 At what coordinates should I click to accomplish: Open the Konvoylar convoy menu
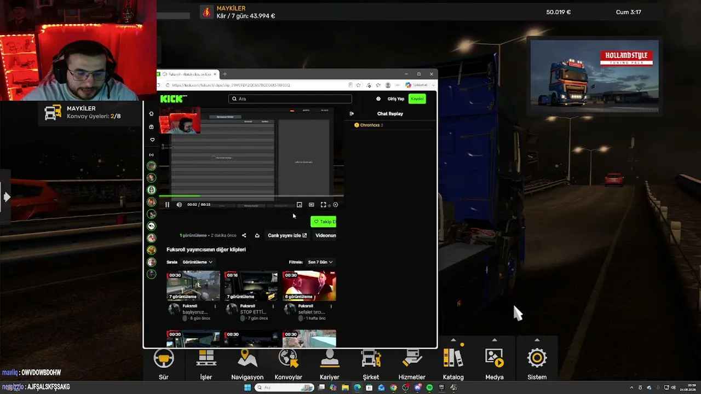(289, 364)
